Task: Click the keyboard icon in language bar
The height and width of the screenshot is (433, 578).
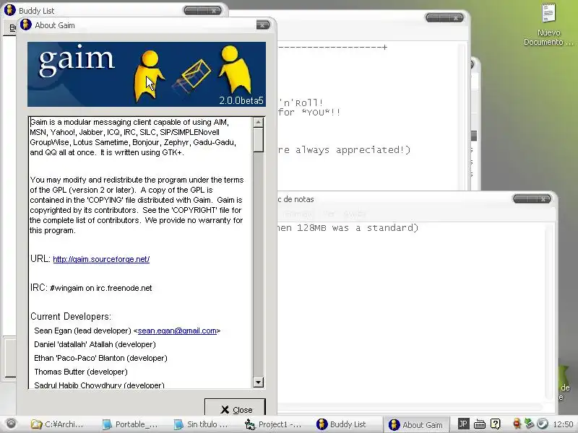Action: coord(479,424)
